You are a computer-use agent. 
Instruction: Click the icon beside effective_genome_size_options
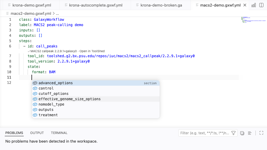pyautogui.click(x=35, y=99)
